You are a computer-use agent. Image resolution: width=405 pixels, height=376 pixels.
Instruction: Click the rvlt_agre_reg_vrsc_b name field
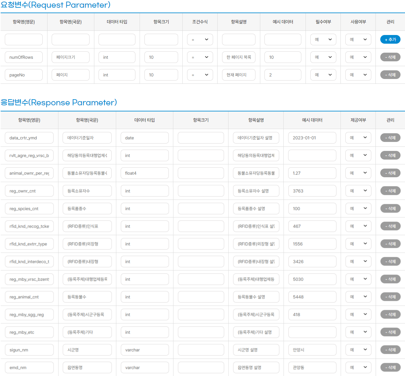[29, 155]
